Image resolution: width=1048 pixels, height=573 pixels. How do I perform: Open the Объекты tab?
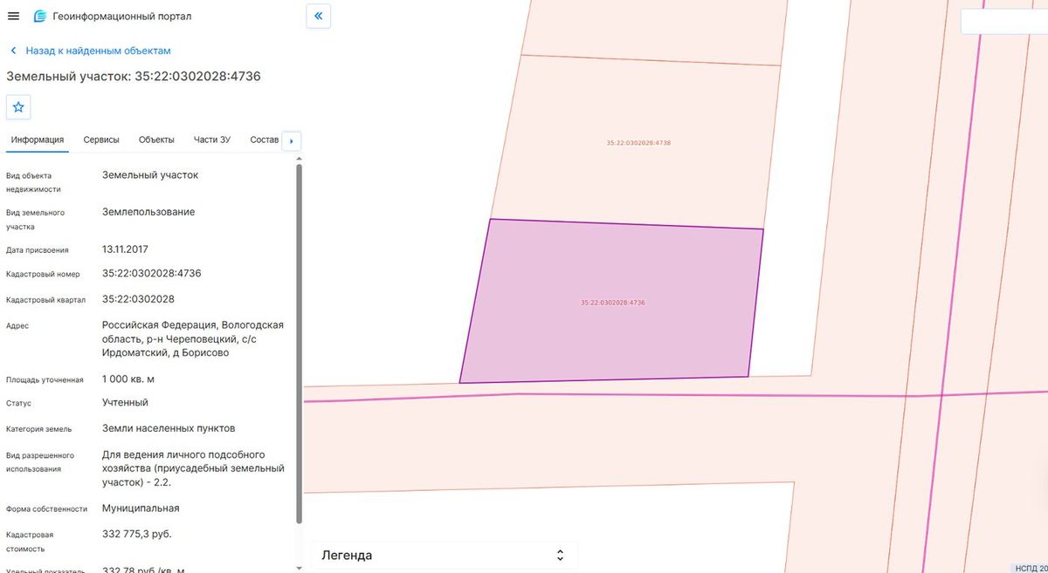(156, 140)
